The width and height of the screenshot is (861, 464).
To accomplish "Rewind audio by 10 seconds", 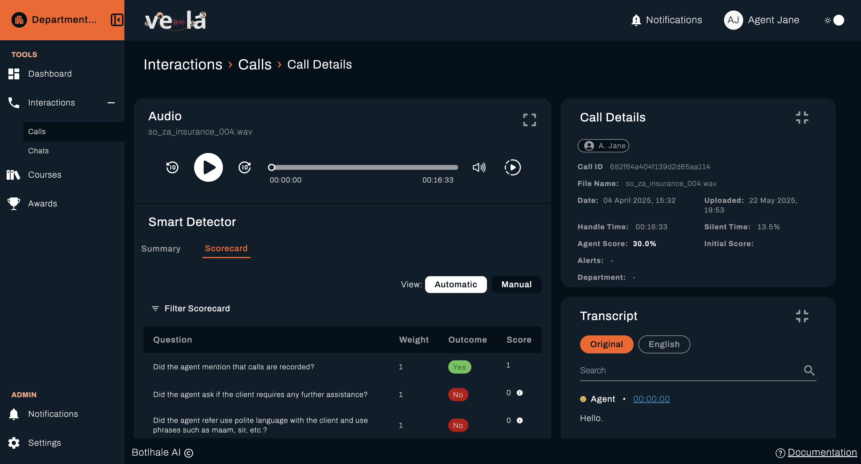I will 172,167.
